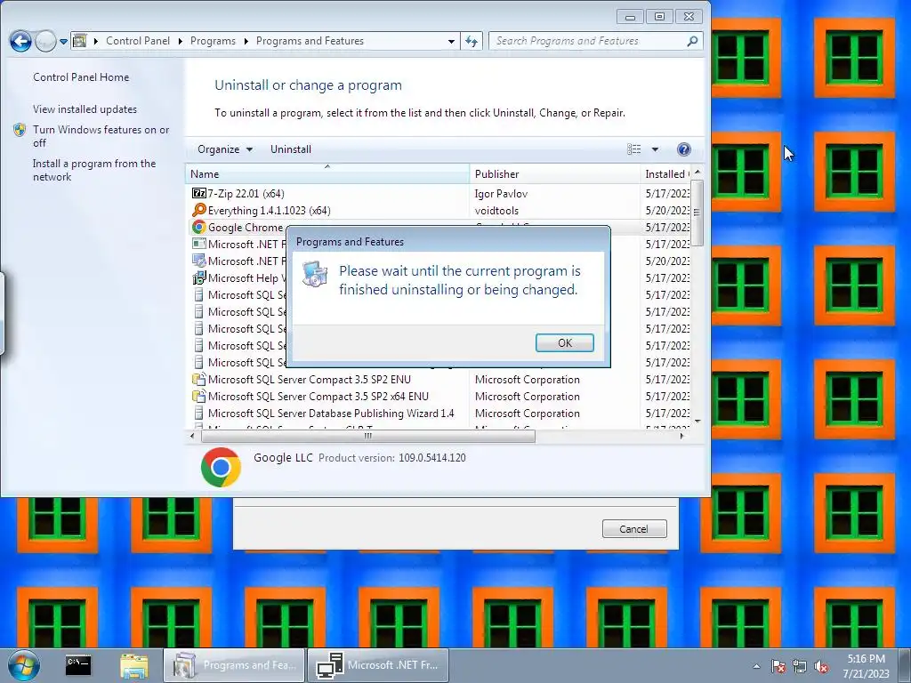The width and height of the screenshot is (911, 683).
Task: Click the Control Panel address bar icon
Action: [x=80, y=41]
